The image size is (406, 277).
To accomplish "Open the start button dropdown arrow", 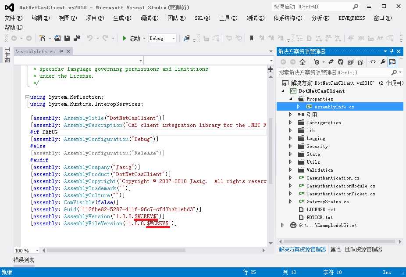I will tap(144, 38).
